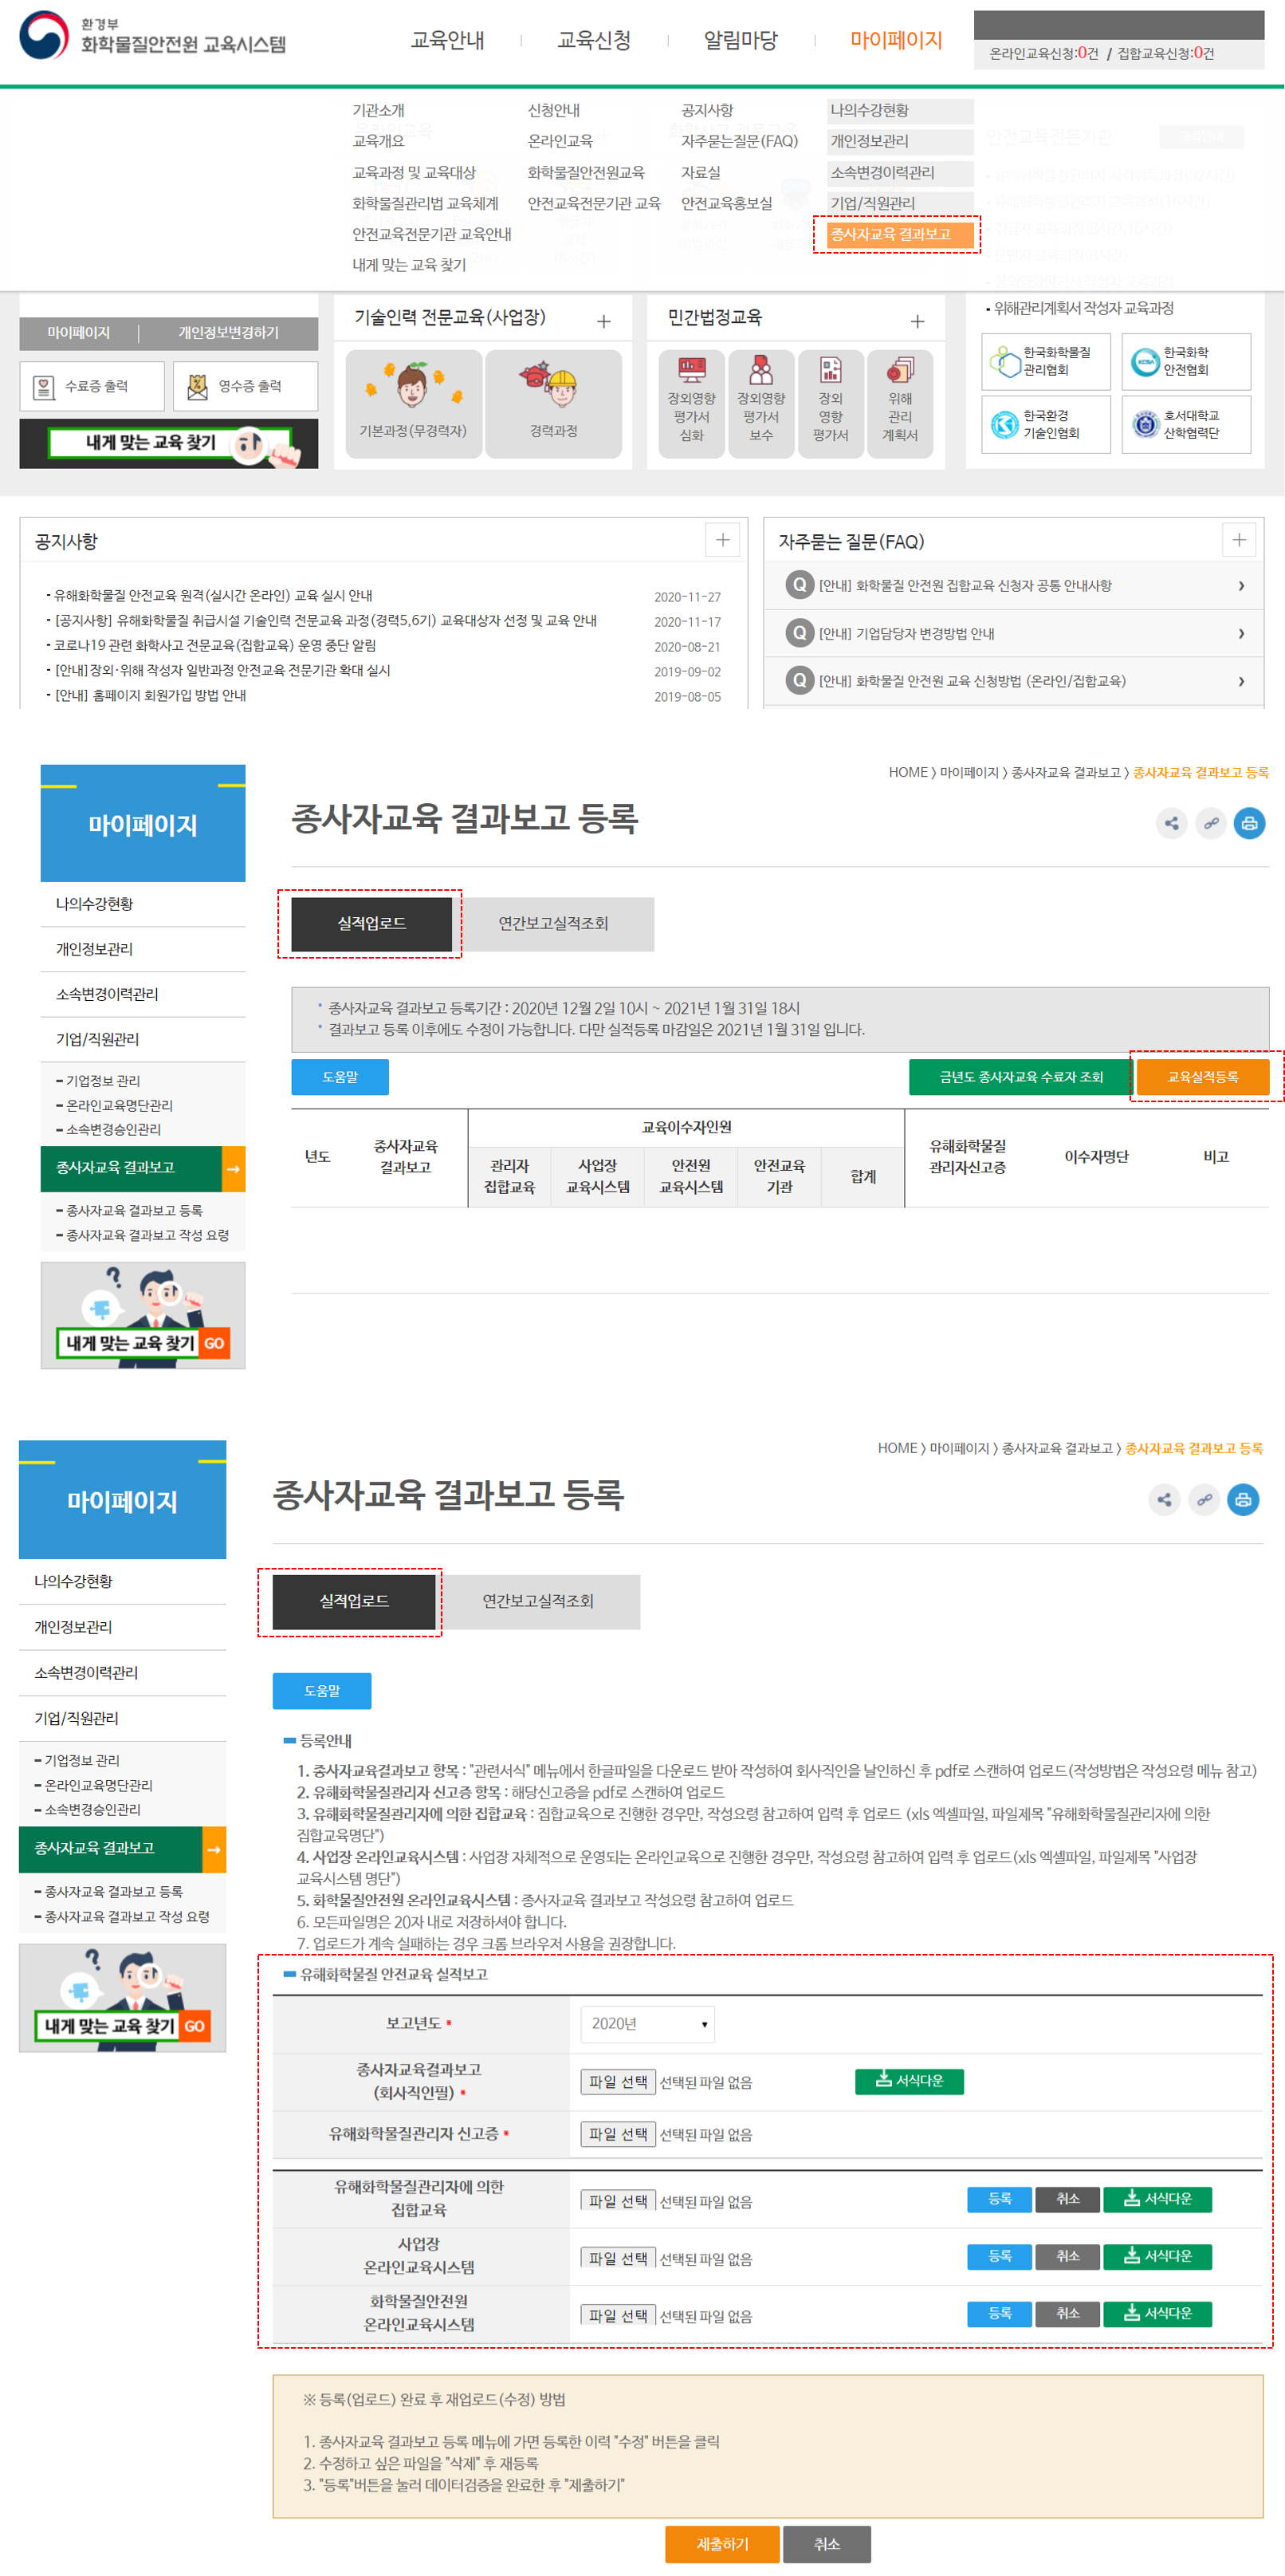The width and height of the screenshot is (1285, 2576).
Task: Expand 기술인력 전문교육(사업장) plus button
Action: 603,322
